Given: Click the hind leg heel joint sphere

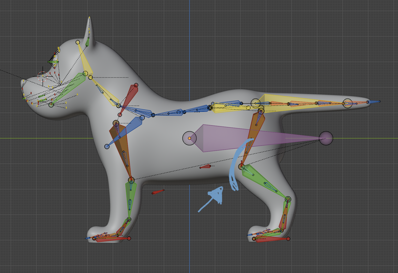Looking at the screenshot, I should tap(288, 199).
